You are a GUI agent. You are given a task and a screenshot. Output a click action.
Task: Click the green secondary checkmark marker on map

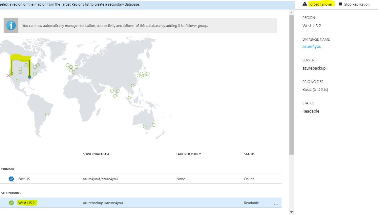pos(12,74)
